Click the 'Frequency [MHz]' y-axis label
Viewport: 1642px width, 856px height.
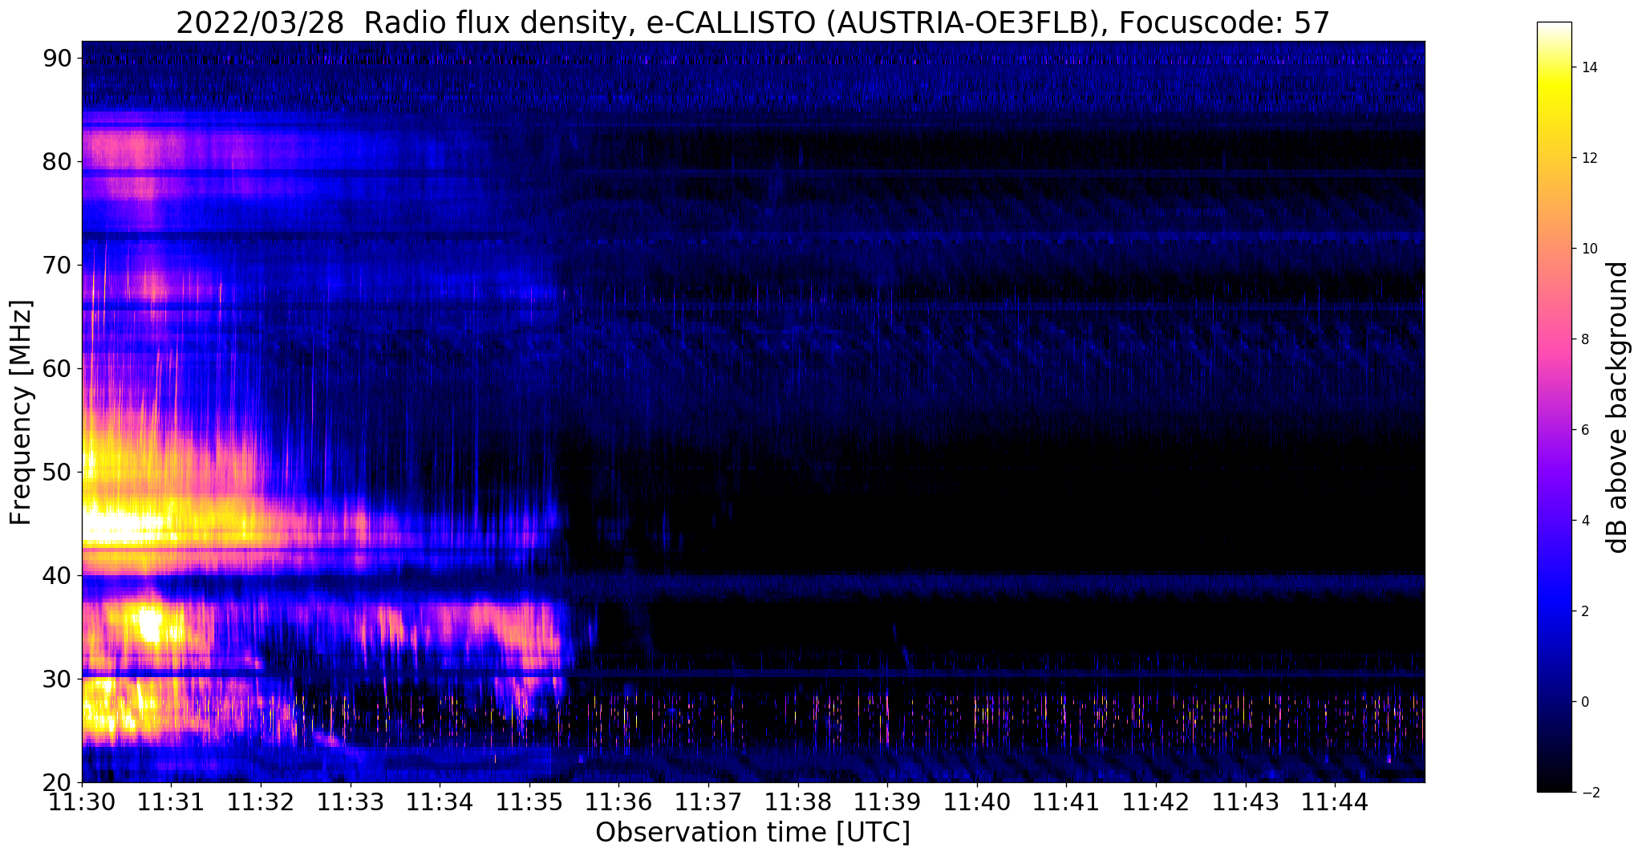pos(21,412)
